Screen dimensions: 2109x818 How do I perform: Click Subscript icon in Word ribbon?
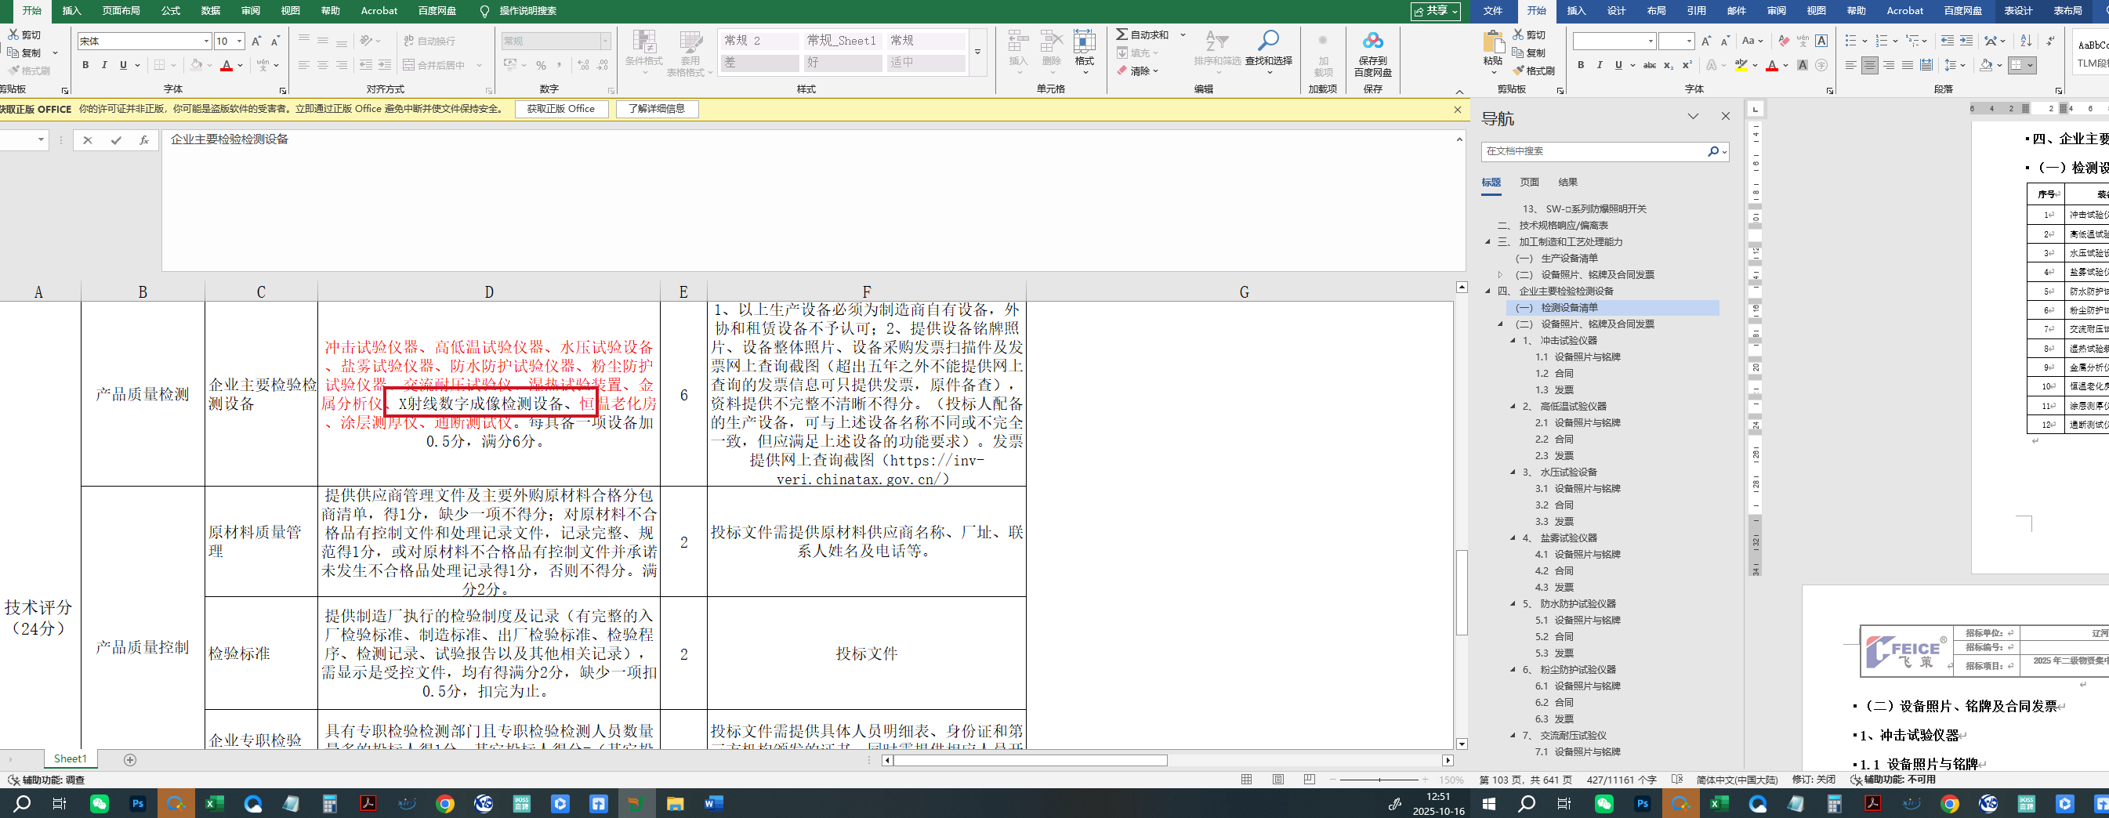coord(1669,65)
